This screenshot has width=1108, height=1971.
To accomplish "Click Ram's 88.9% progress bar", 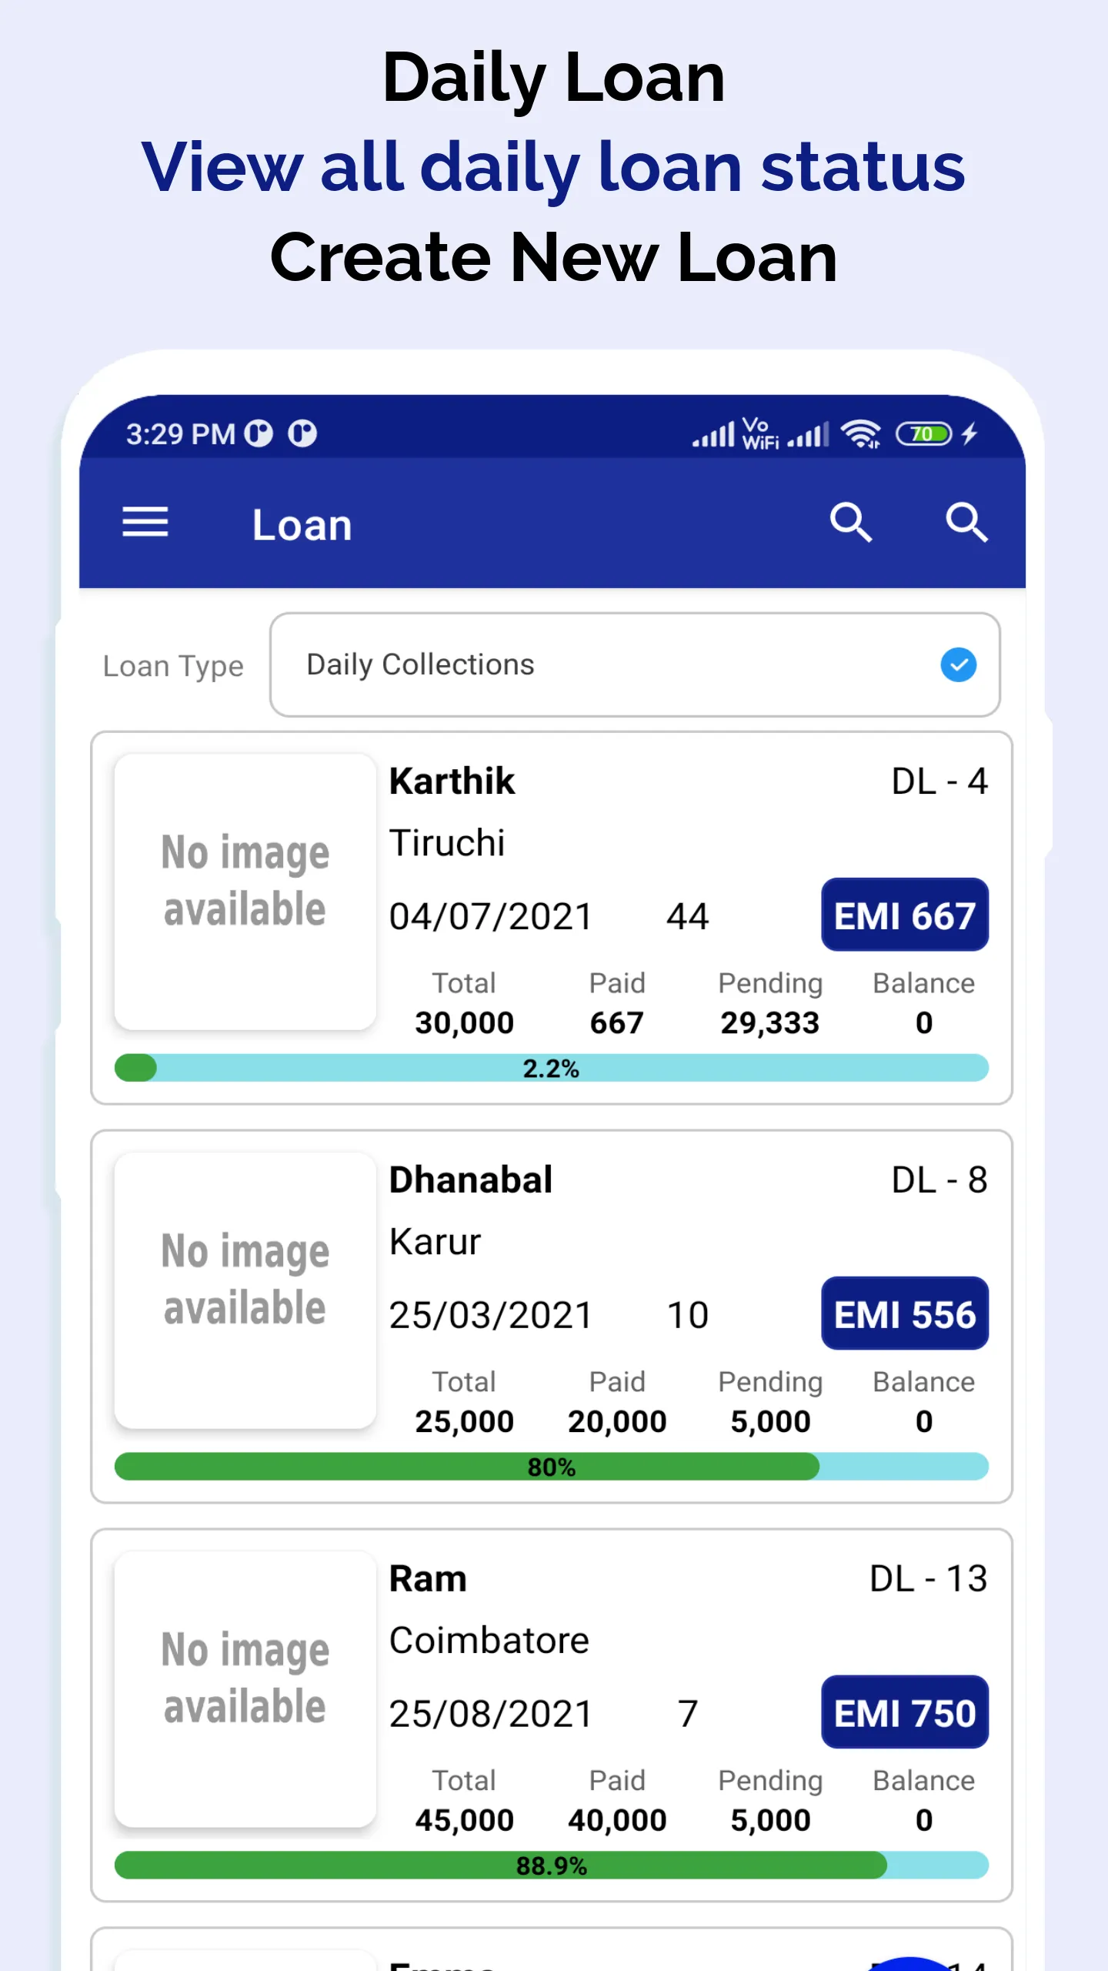I will pos(551,1866).
